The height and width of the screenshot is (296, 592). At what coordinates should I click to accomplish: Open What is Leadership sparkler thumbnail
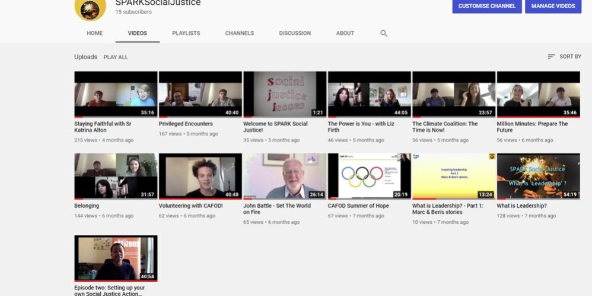click(x=539, y=176)
